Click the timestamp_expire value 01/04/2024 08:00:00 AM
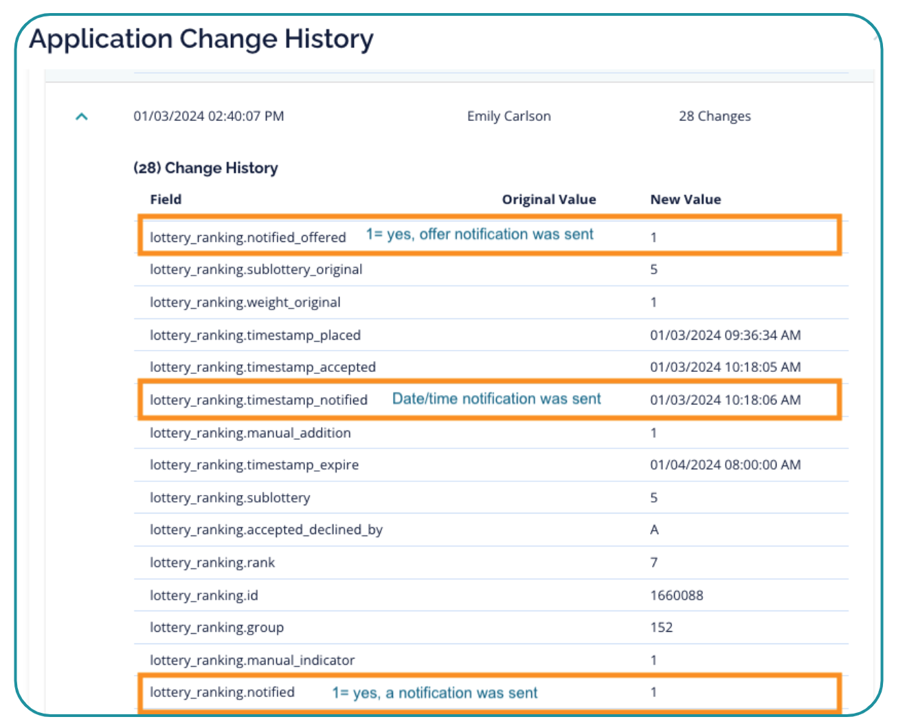 (x=725, y=465)
